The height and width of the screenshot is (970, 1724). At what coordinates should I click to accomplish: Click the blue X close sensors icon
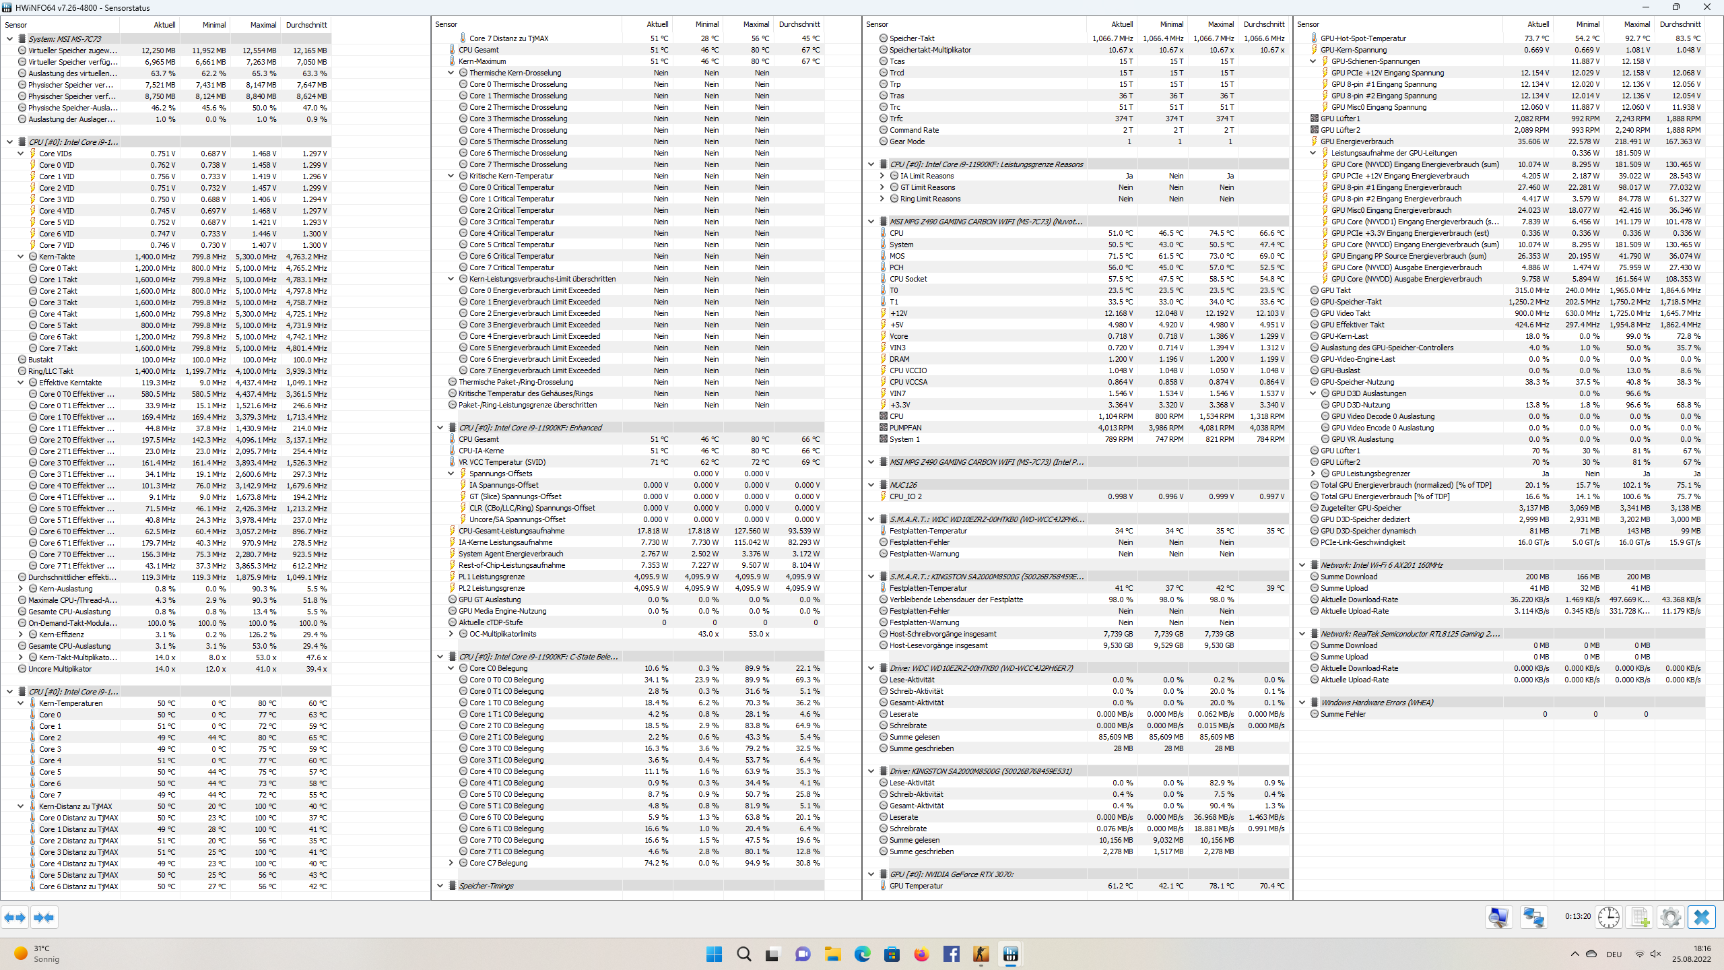click(1701, 917)
